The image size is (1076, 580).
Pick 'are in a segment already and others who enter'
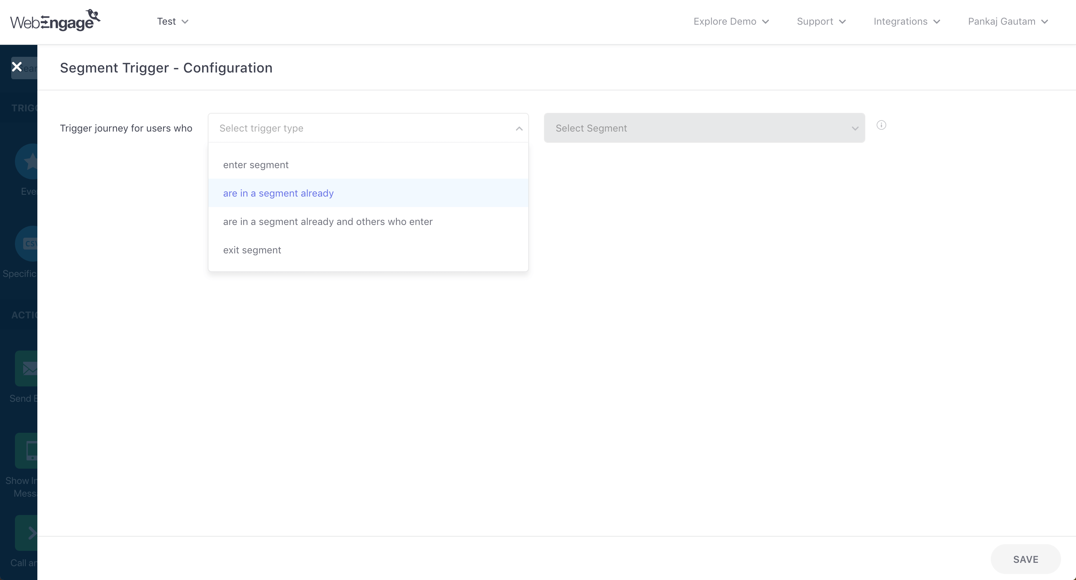(328, 222)
